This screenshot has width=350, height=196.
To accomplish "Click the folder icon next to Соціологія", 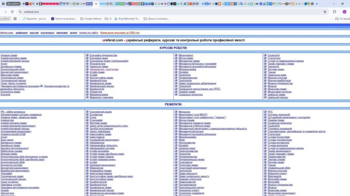I will (x=265, y=56).
